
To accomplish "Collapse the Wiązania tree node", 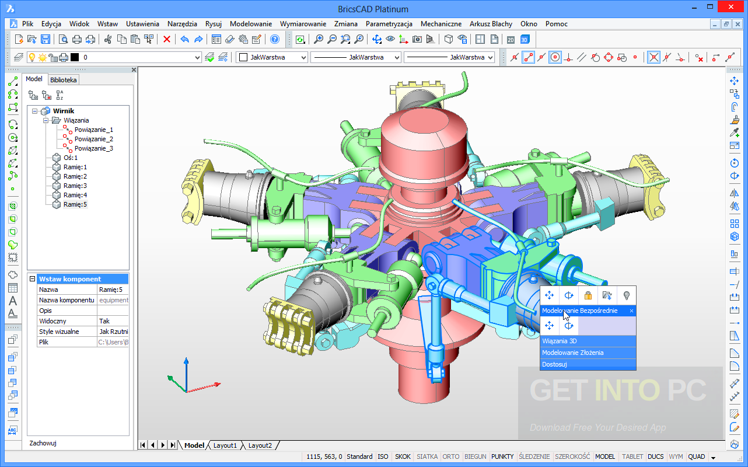I will tap(46, 120).
